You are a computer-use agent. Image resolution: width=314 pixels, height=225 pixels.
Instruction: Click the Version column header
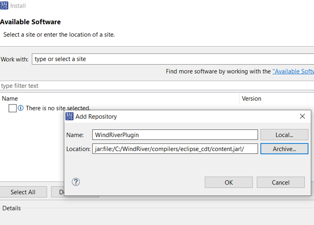coord(251,98)
